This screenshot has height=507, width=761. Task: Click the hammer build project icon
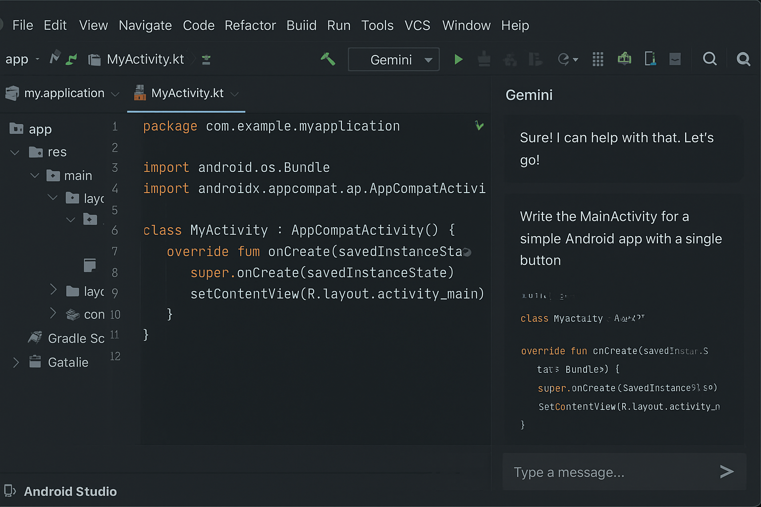327,59
